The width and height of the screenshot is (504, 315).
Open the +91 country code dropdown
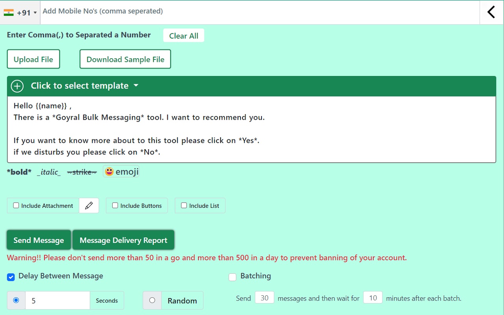click(x=20, y=13)
